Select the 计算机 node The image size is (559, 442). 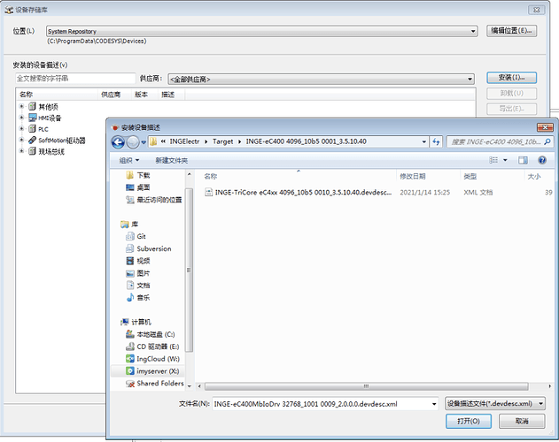[x=136, y=322]
